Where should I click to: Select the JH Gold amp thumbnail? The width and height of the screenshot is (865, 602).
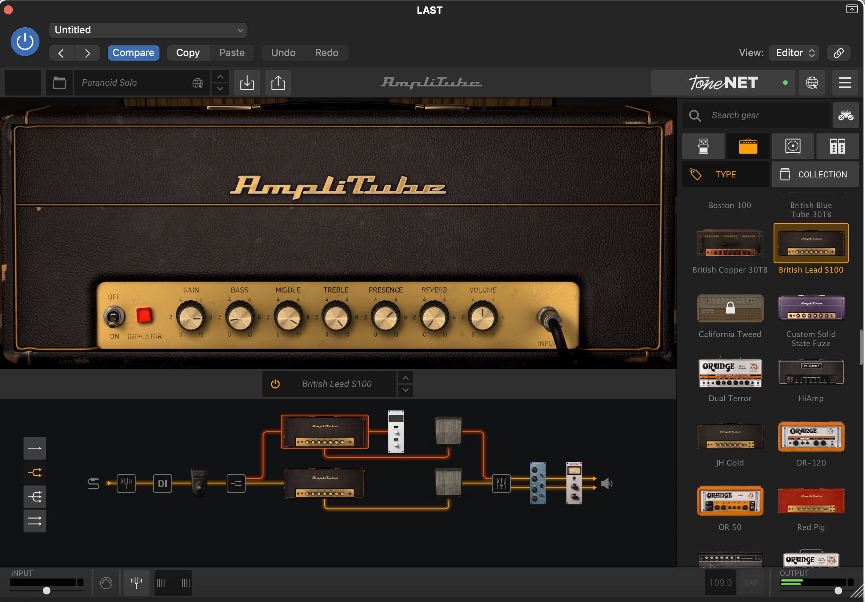tap(730, 437)
